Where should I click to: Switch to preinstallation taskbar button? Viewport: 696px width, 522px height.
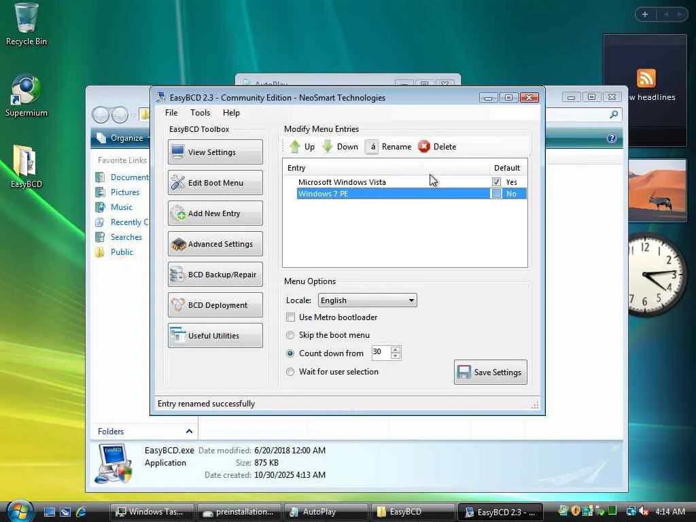(239, 512)
